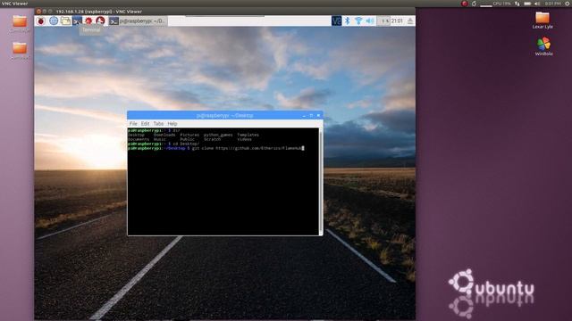This screenshot has height=321, width=572.
Task: Open the terminal Edit menu
Action: [145, 124]
